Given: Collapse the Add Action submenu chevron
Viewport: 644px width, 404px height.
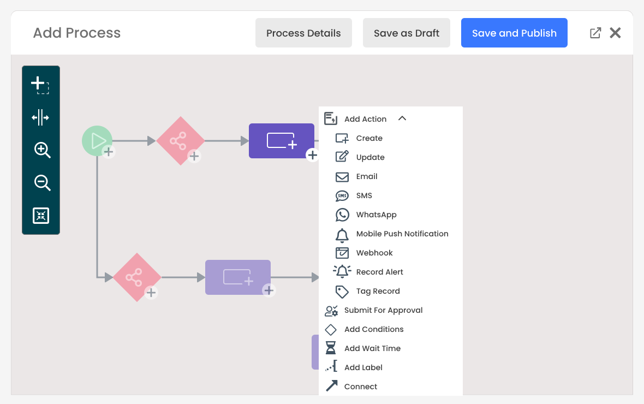Looking at the screenshot, I should (402, 118).
